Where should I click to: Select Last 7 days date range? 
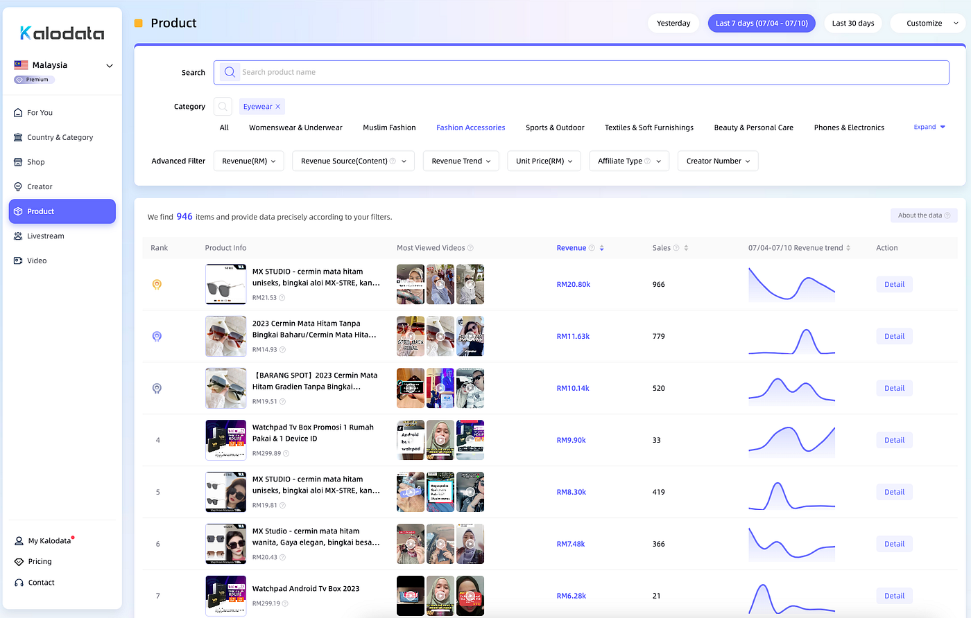click(762, 23)
